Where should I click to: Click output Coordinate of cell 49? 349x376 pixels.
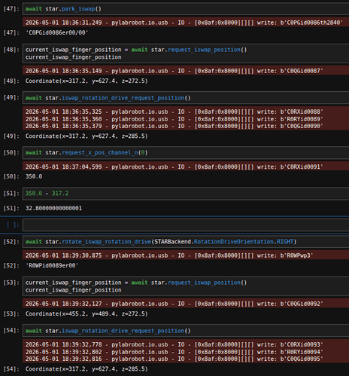pos(86,136)
